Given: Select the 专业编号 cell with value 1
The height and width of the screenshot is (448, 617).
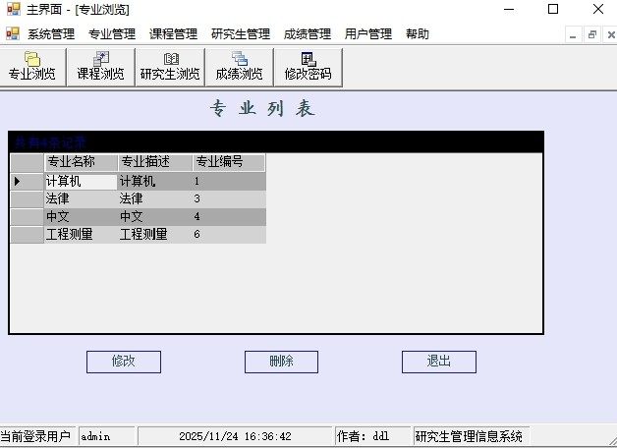Looking at the screenshot, I should coord(229,182).
